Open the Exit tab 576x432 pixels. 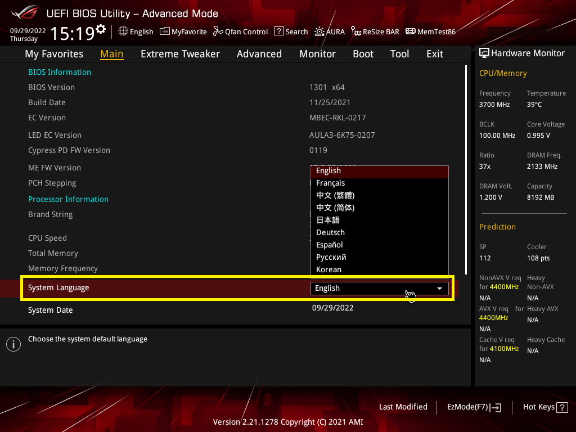(435, 54)
